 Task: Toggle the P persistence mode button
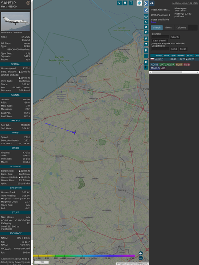coord(146,50)
